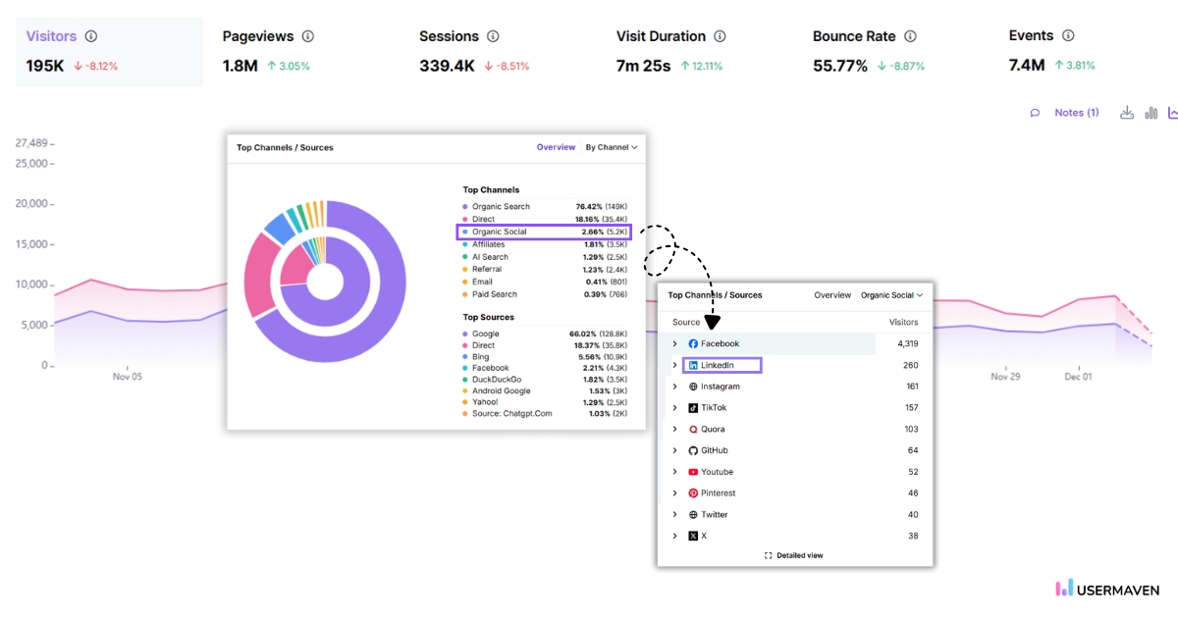1178x618 pixels.
Task: Expand the Facebook source row
Action: (674, 343)
